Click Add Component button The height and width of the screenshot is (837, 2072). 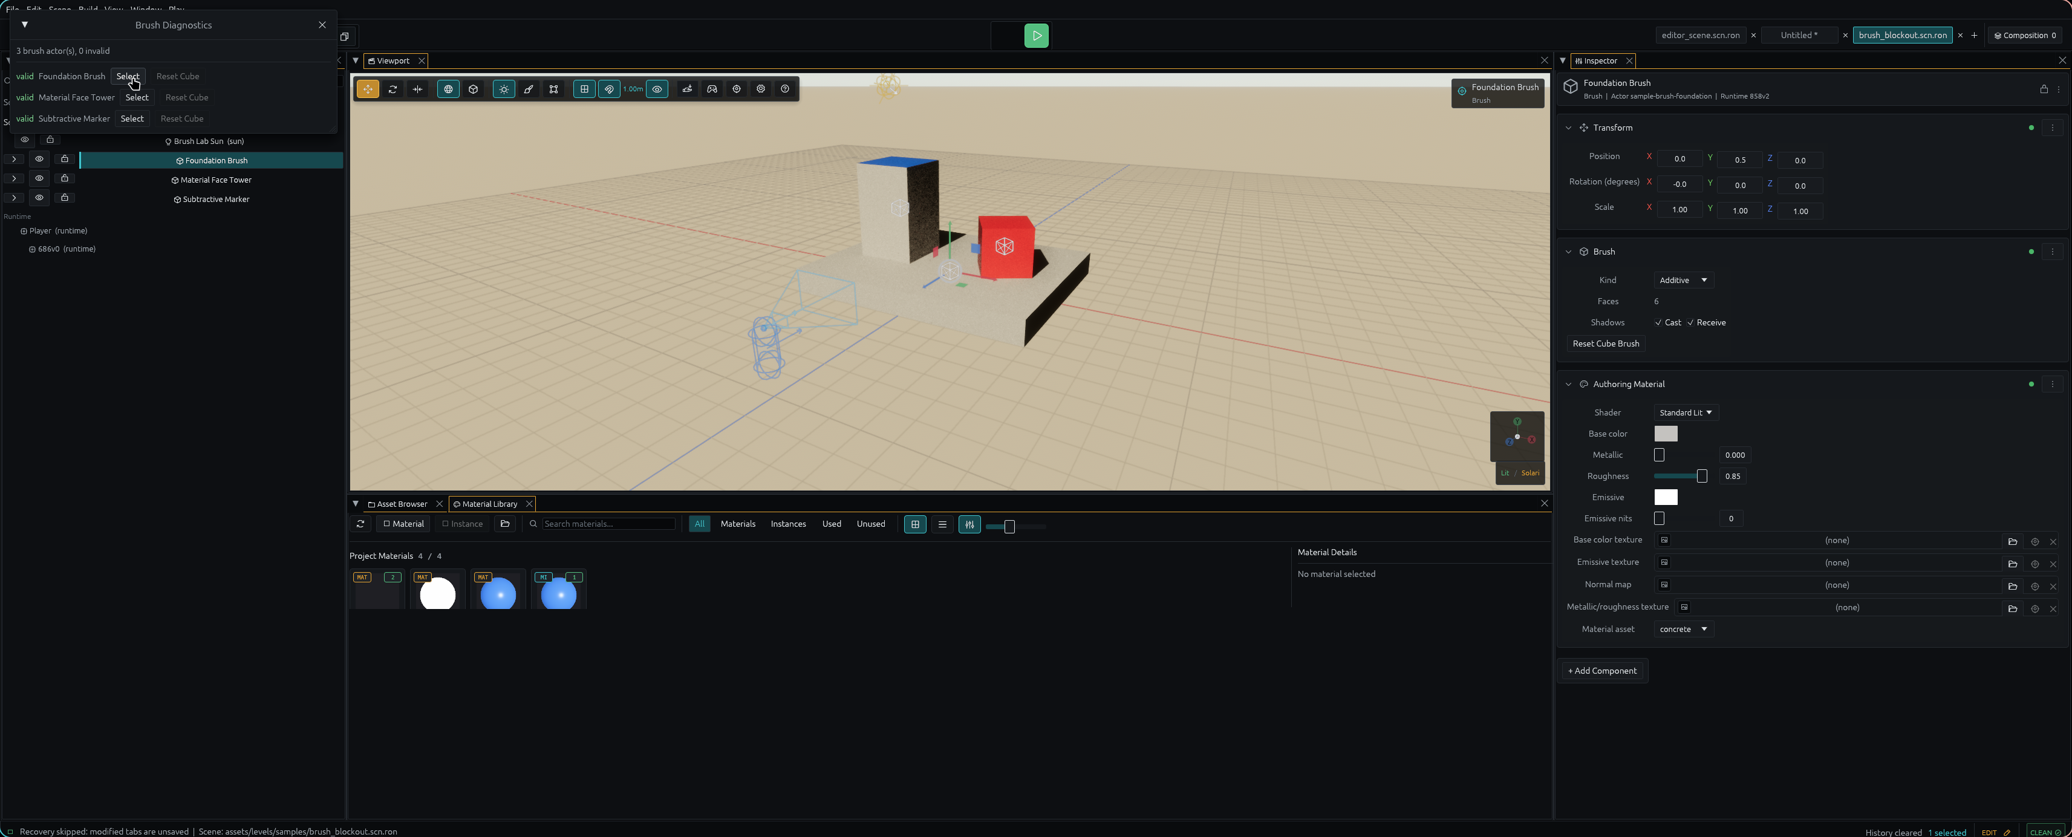click(x=1601, y=671)
